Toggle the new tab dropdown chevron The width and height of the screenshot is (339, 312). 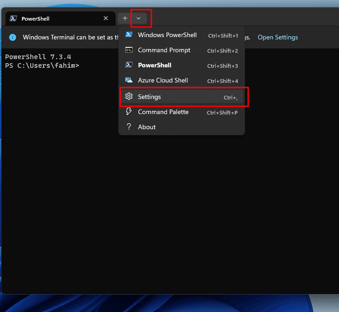[x=139, y=18]
